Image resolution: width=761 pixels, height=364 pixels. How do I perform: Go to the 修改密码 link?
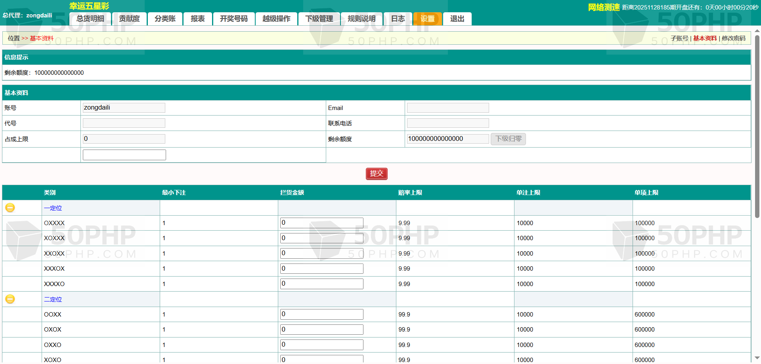click(x=733, y=38)
